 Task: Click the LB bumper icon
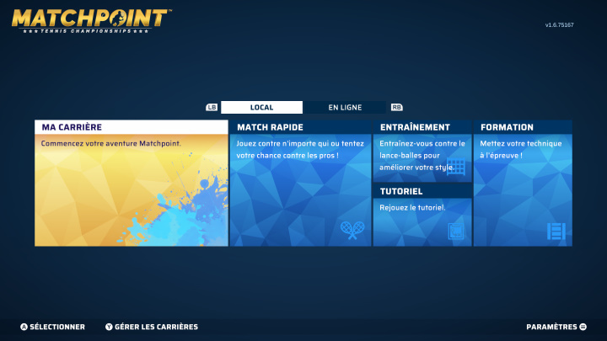(212, 107)
